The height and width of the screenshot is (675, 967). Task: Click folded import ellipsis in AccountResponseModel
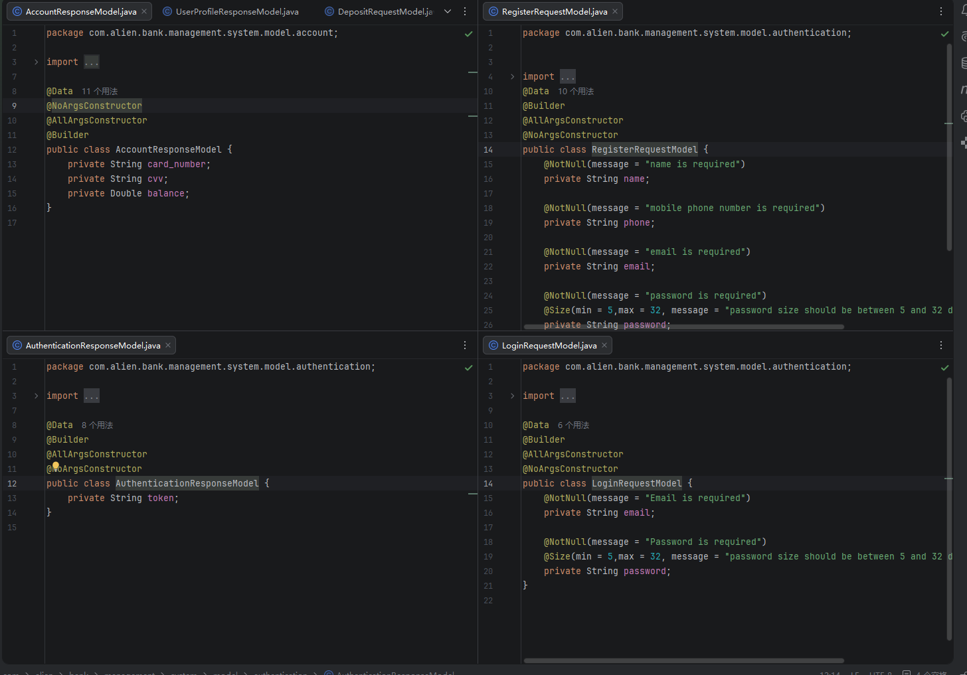click(x=92, y=62)
